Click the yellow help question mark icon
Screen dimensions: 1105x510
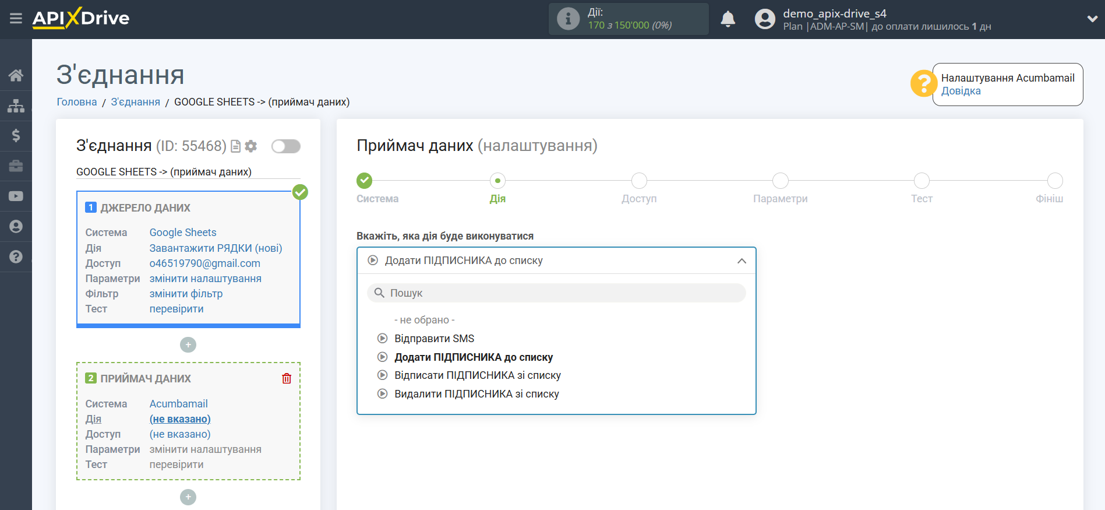tap(923, 84)
